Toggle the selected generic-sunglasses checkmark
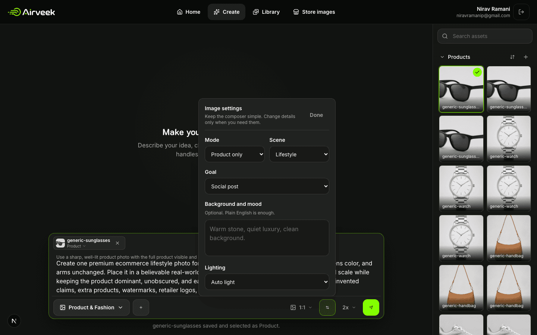The image size is (537, 335). (x=477, y=72)
